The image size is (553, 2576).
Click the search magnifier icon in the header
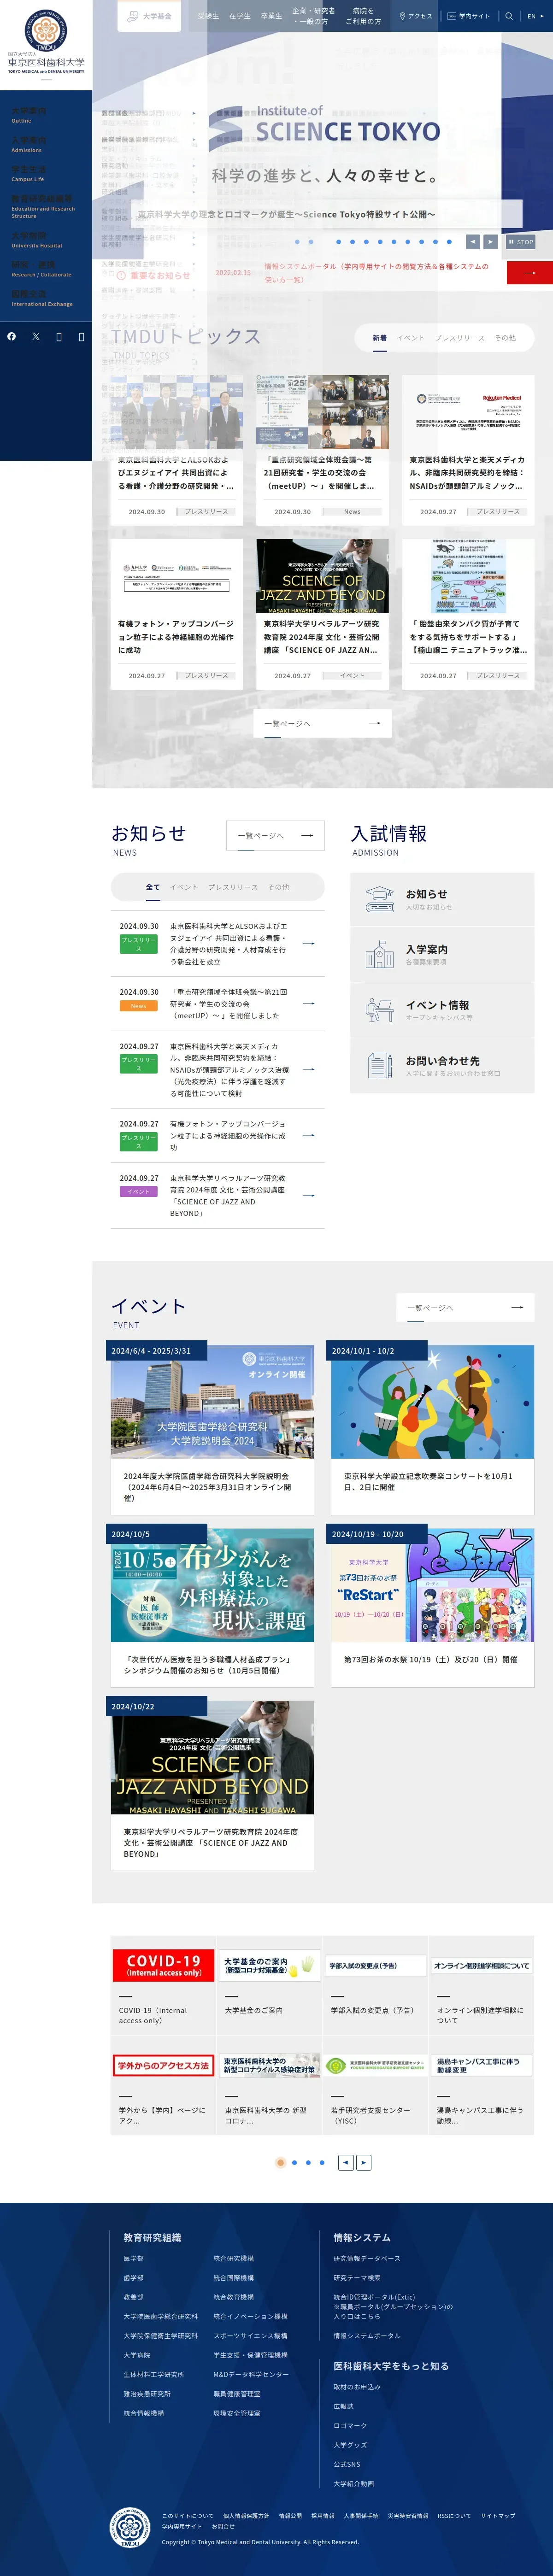click(509, 16)
